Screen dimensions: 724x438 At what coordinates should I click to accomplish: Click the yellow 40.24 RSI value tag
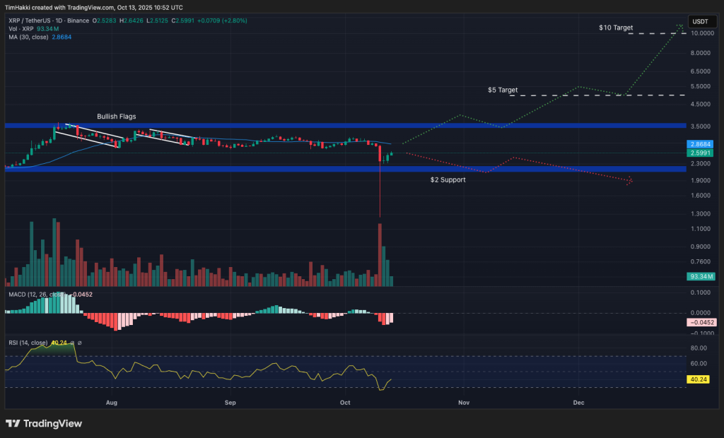[x=699, y=379]
